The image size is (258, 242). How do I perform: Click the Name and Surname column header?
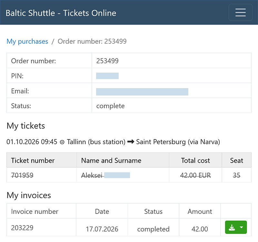pos(111,160)
